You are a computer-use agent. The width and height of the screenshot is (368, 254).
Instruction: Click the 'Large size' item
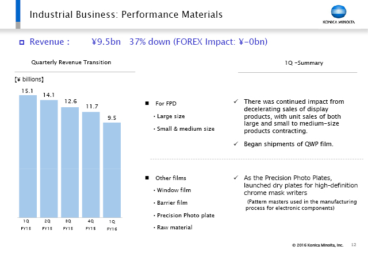point(171,116)
